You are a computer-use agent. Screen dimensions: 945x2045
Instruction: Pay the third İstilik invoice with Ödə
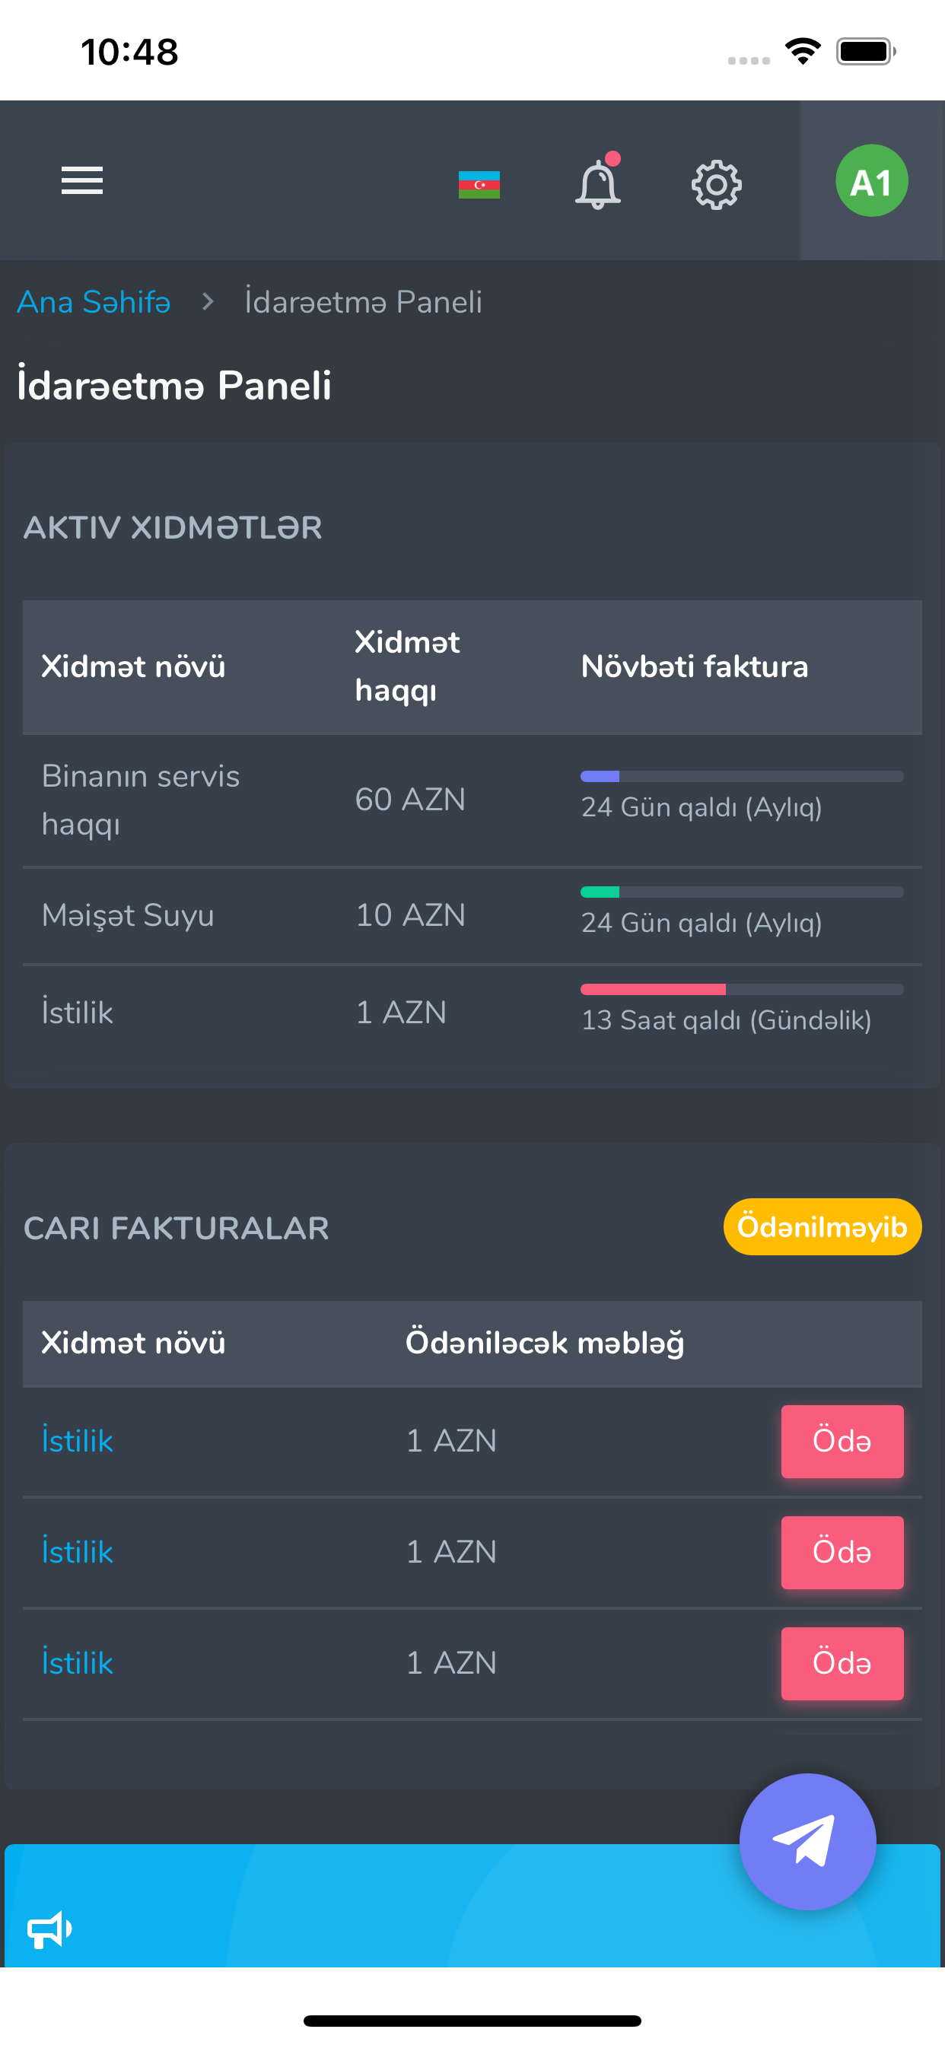842,1663
